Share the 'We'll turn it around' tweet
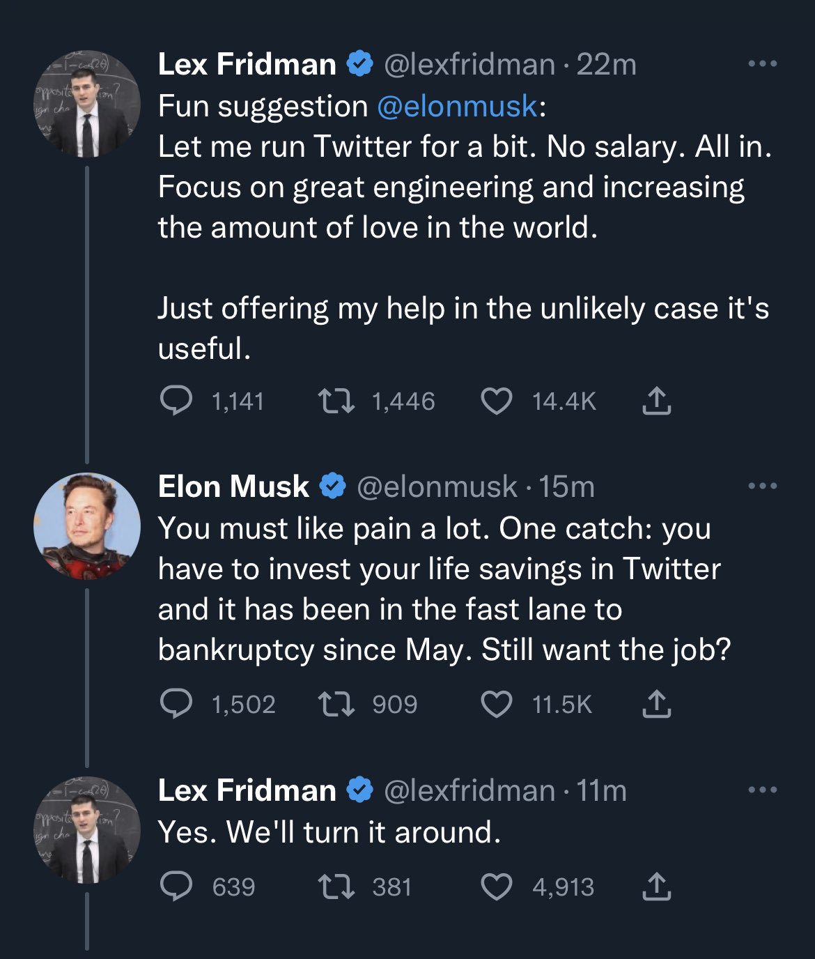Viewport: 815px width, 959px height. click(x=656, y=887)
